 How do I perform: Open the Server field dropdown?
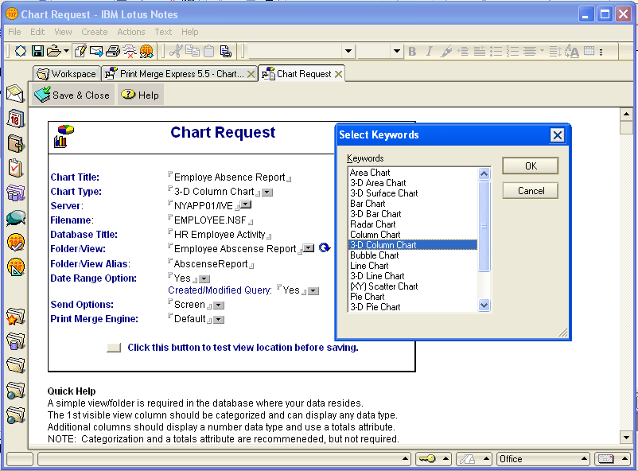pyautogui.click(x=246, y=204)
